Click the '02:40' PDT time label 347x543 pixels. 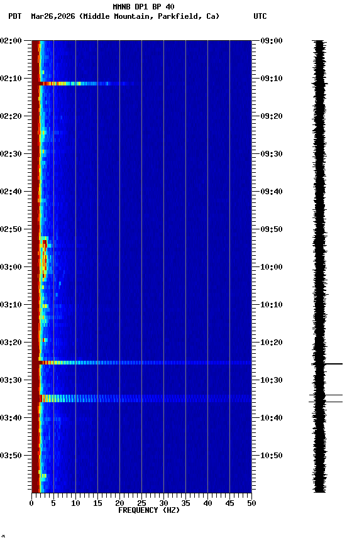[11, 192]
